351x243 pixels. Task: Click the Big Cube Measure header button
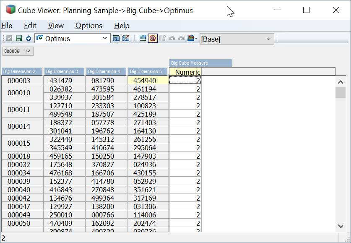[x=200, y=63]
